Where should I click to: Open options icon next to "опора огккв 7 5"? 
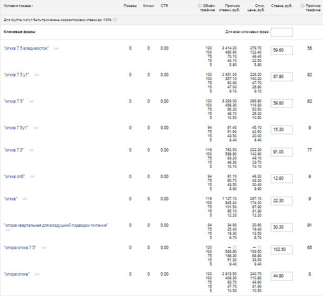pos(43,248)
